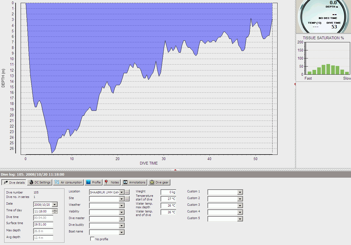Click the Notes pin icon
The height and width of the screenshot is (245, 351).
pos(106,182)
